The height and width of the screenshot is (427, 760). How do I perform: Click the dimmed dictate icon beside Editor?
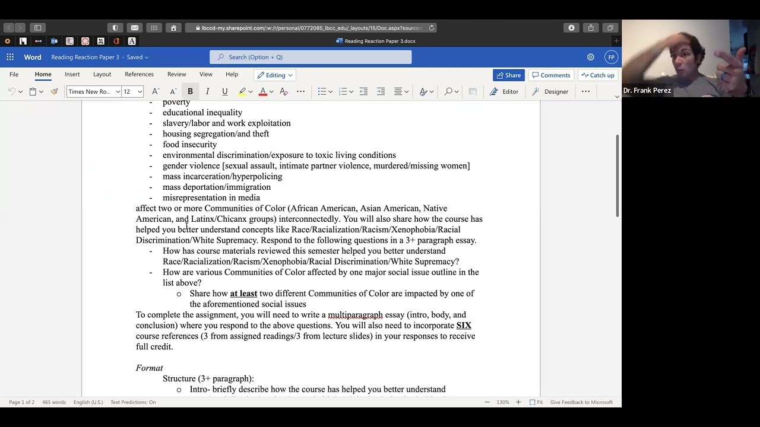coord(473,91)
